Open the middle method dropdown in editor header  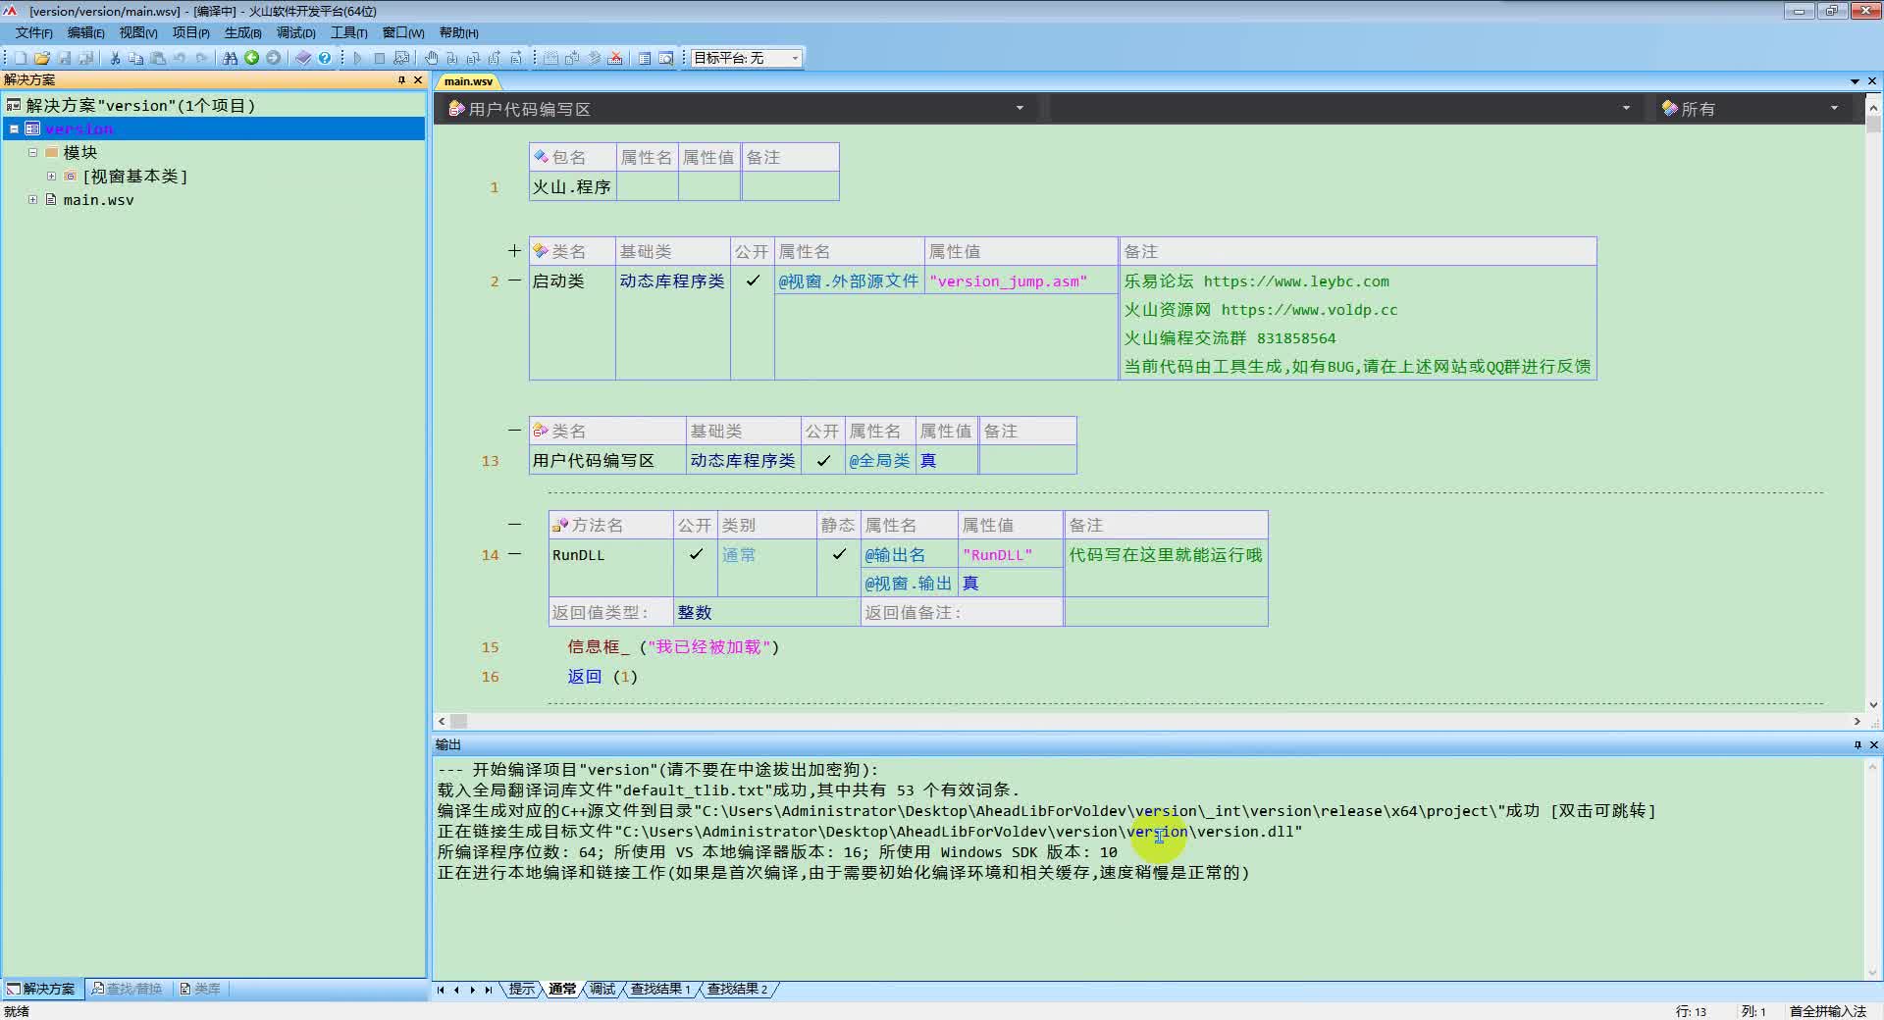pos(1626,108)
